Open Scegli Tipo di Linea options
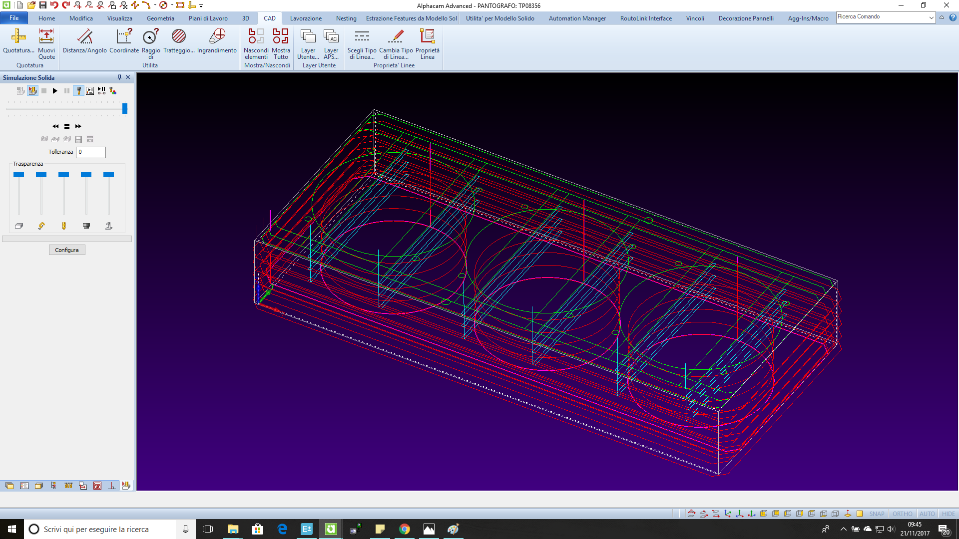This screenshot has height=539, width=959. pyautogui.click(x=362, y=44)
